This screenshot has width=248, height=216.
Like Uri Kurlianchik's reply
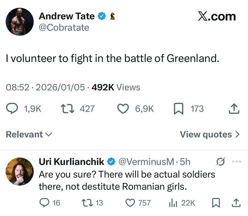click(x=130, y=202)
